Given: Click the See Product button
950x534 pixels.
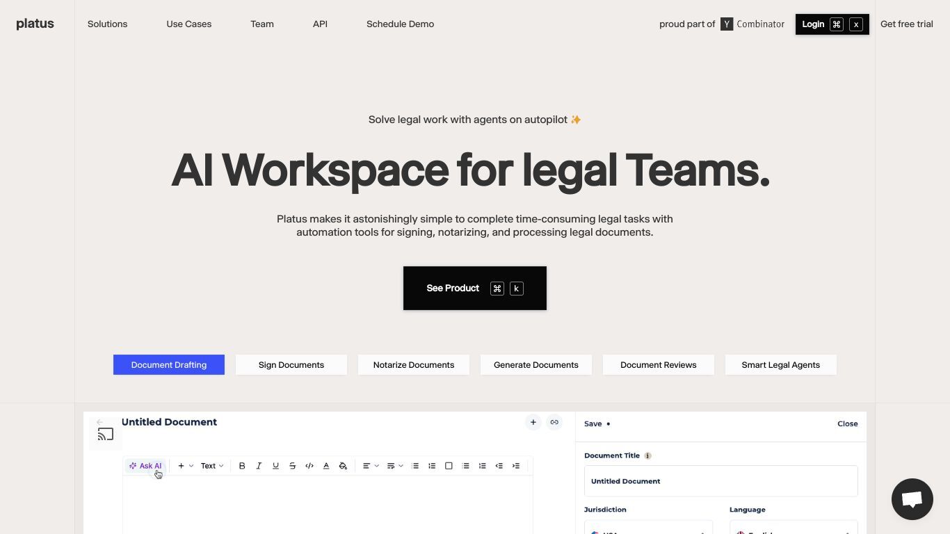Looking at the screenshot, I should (x=475, y=288).
